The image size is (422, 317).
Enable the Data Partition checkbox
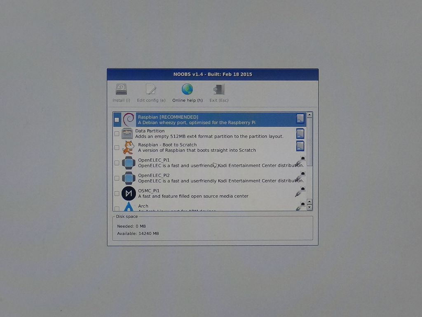pos(117,134)
